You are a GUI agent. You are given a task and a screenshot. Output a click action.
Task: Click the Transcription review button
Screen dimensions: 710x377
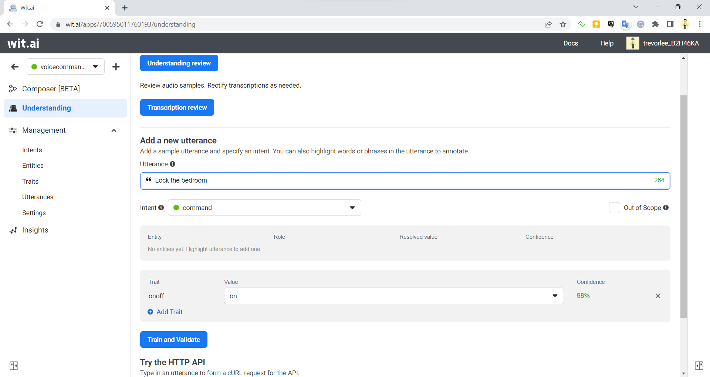coord(177,108)
